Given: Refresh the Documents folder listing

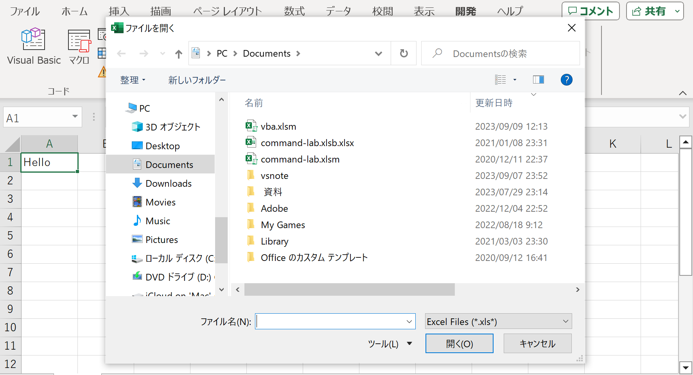Looking at the screenshot, I should (404, 53).
